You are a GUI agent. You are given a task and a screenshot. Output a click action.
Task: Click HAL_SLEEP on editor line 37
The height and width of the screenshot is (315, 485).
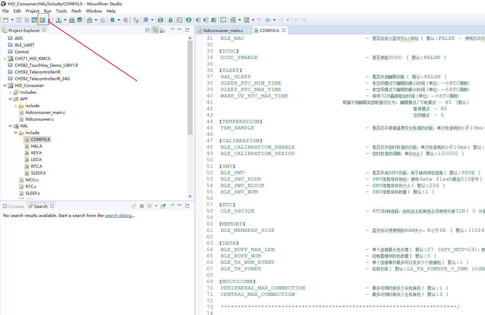point(235,76)
